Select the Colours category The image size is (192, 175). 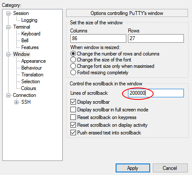click(x=29, y=88)
